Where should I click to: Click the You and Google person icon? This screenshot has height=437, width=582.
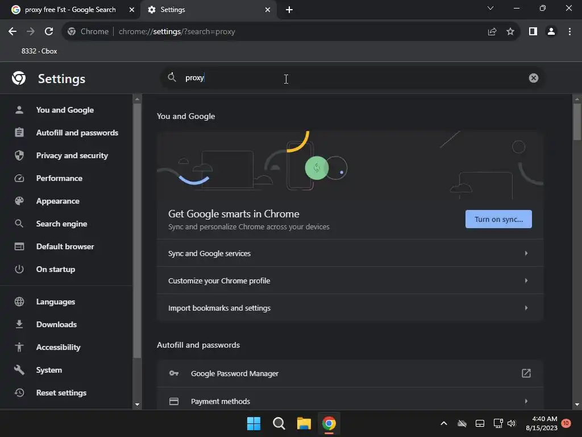[x=19, y=110]
